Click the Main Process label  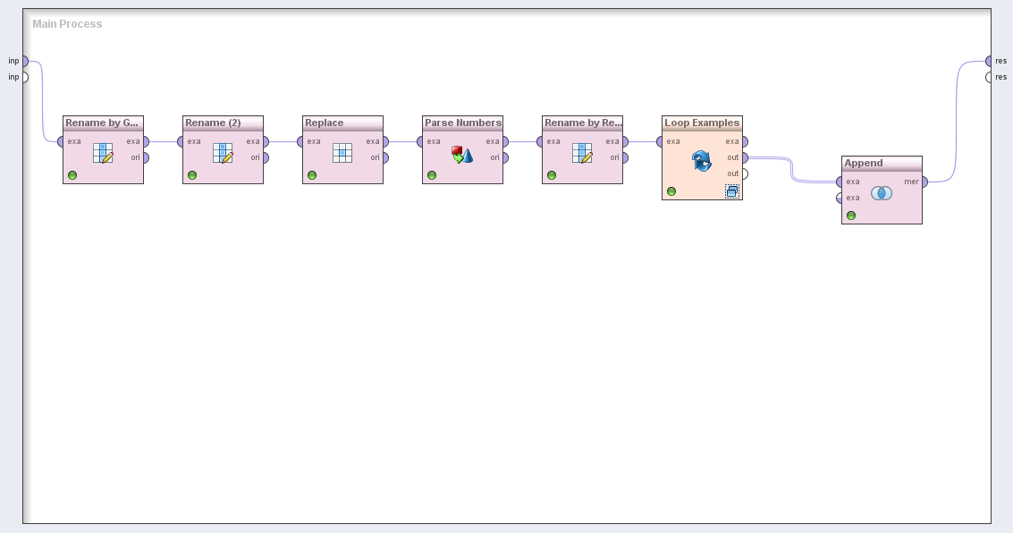(x=67, y=24)
